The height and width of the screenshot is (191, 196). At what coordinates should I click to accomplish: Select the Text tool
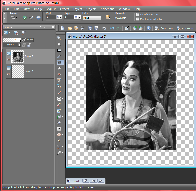pyautogui.click(x=59, y=129)
